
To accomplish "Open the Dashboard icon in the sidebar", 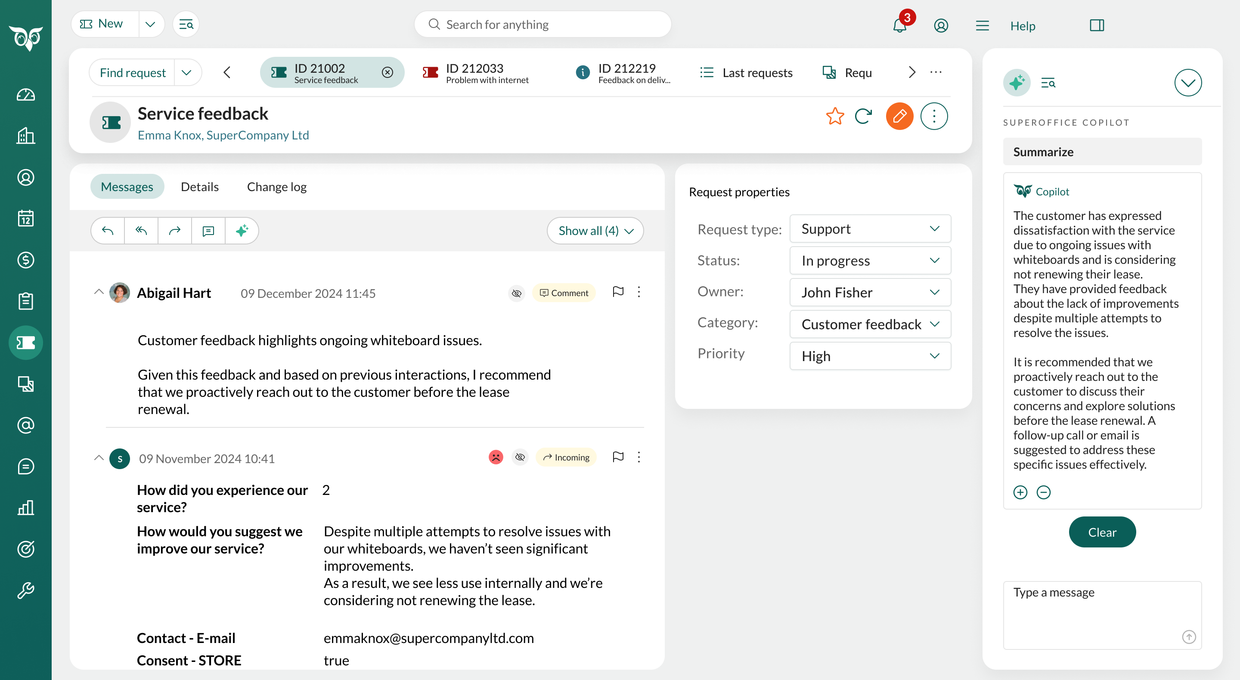I will click(25, 94).
